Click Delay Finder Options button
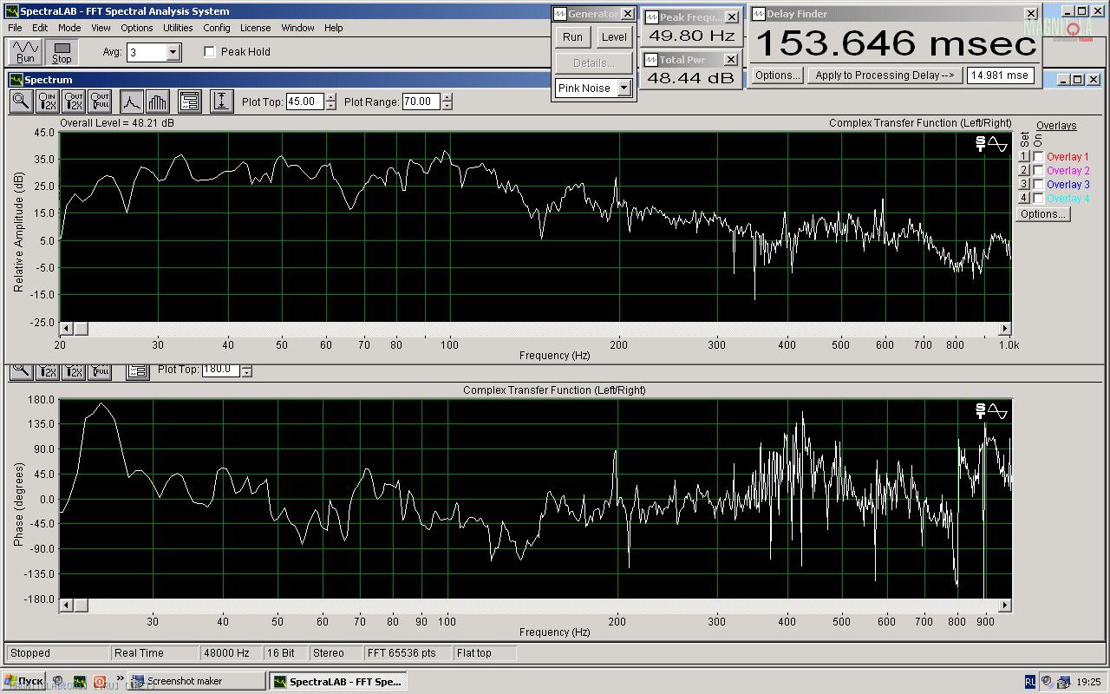Image resolution: width=1110 pixels, height=694 pixels. [x=777, y=75]
